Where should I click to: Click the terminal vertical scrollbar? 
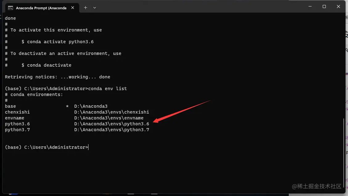tap(344, 153)
